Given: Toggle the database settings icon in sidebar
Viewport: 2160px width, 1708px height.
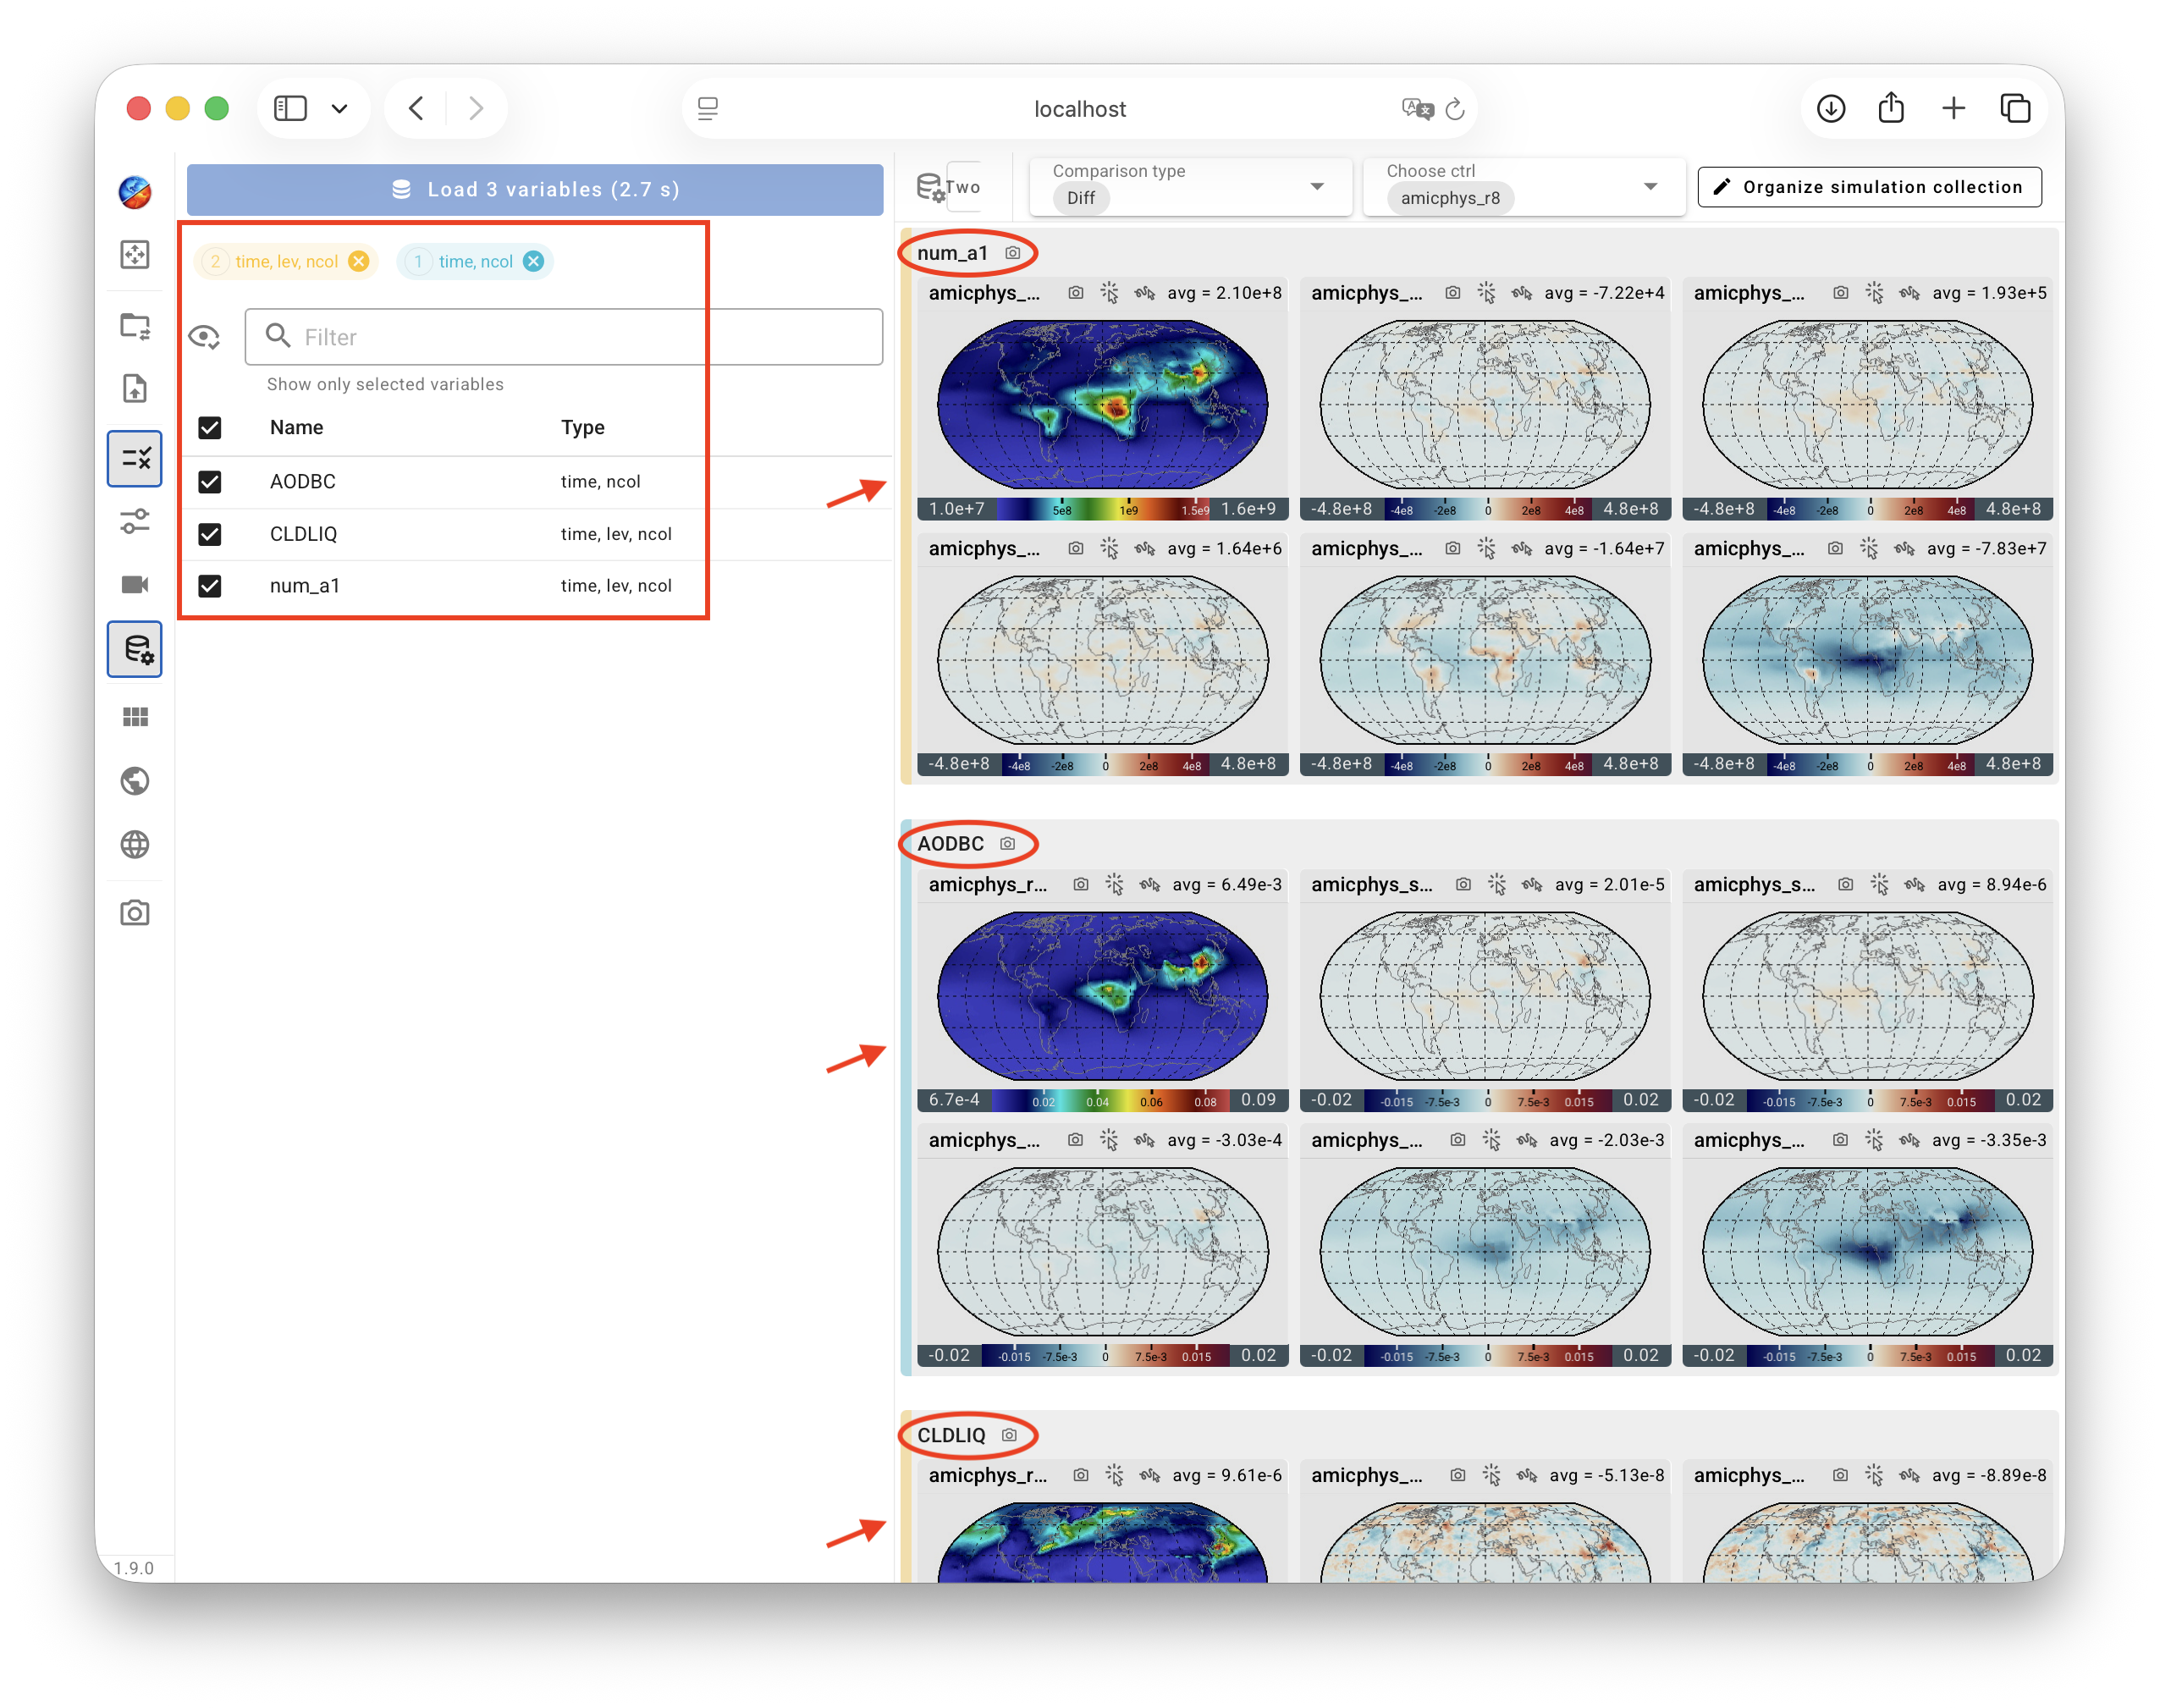Looking at the screenshot, I should click(x=135, y=649).
